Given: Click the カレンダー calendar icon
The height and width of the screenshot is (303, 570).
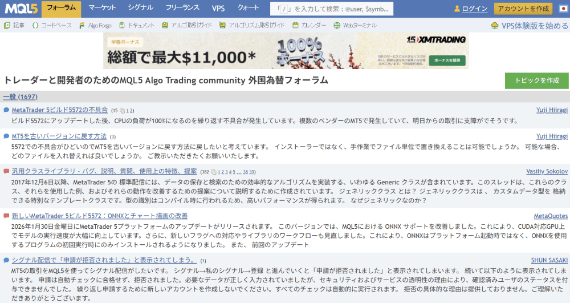Looking at the screenshot, I should 295,25.
